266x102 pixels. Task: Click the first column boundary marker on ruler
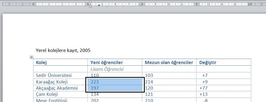[33, 4]
